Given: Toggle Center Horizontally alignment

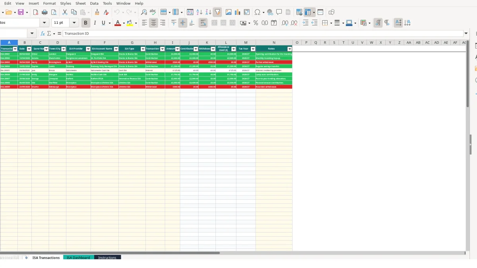Looking at the screenshot, I should [153, 23].
